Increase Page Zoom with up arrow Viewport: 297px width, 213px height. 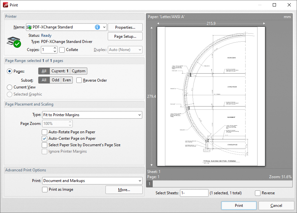pyautogui.click(x=70, y=122)
